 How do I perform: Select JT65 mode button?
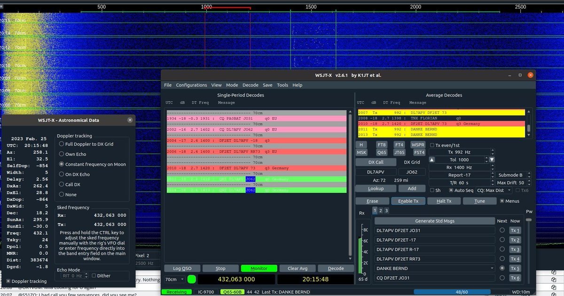point(399,152)
